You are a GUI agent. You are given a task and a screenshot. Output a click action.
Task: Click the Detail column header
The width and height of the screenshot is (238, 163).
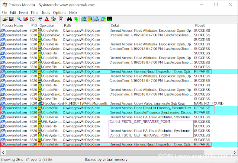152,26
